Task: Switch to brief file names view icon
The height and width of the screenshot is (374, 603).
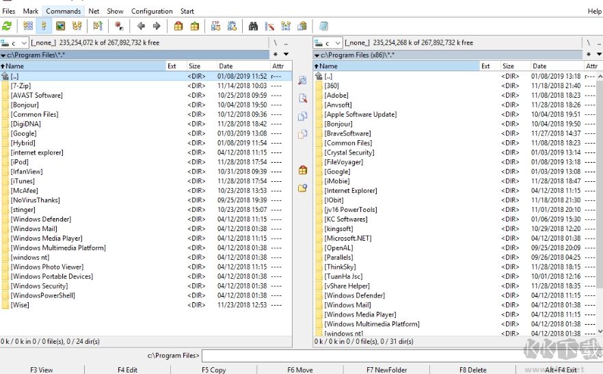Action: pos(28,26)
